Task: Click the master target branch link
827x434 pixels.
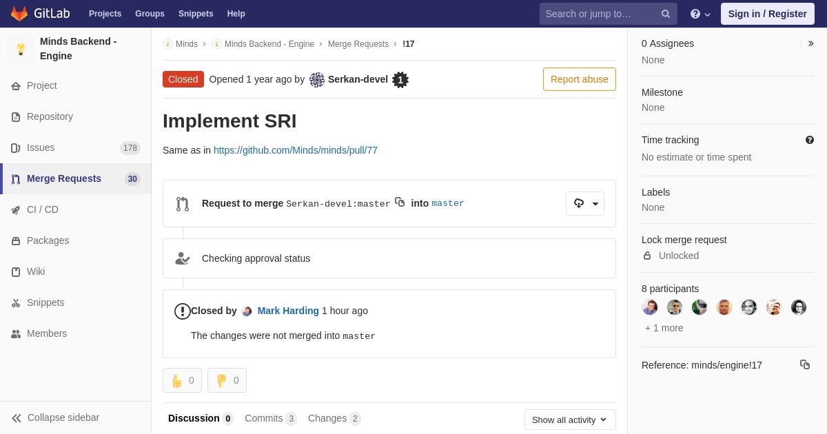Action: coord(448,203)
